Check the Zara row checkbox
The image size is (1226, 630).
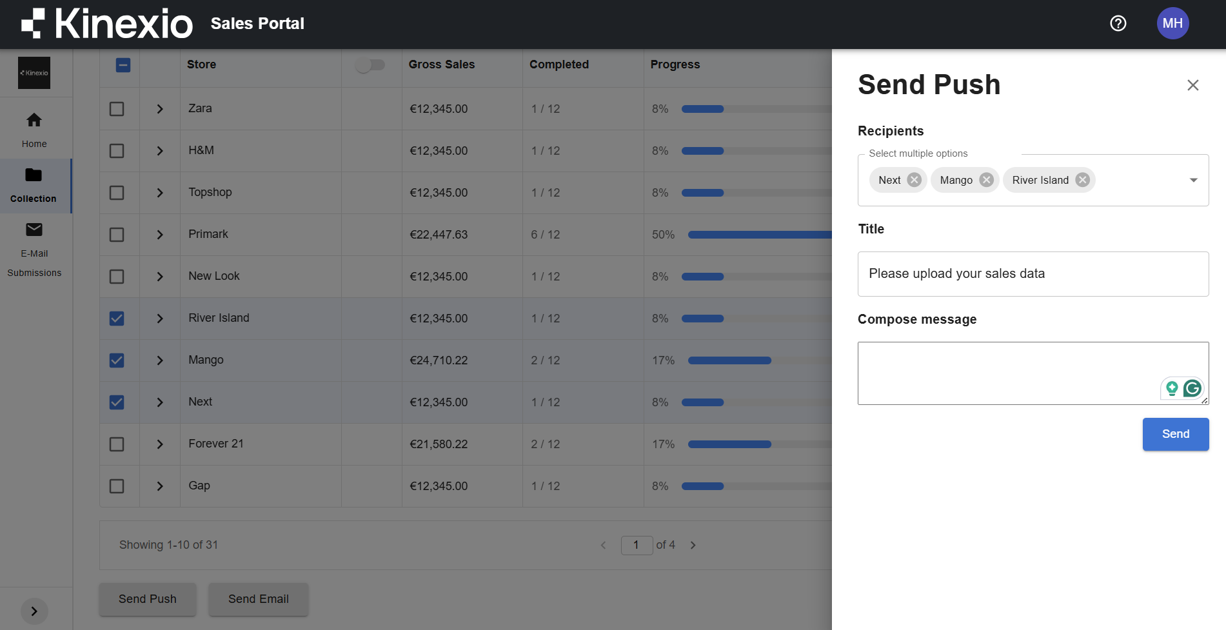117,109
